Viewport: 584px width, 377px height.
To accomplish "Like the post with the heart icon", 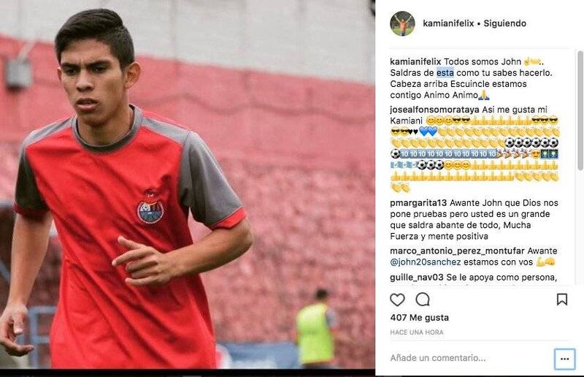I will (397, 300).
